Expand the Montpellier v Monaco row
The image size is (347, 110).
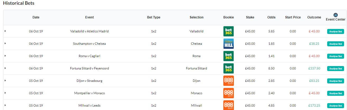[5, 93]
